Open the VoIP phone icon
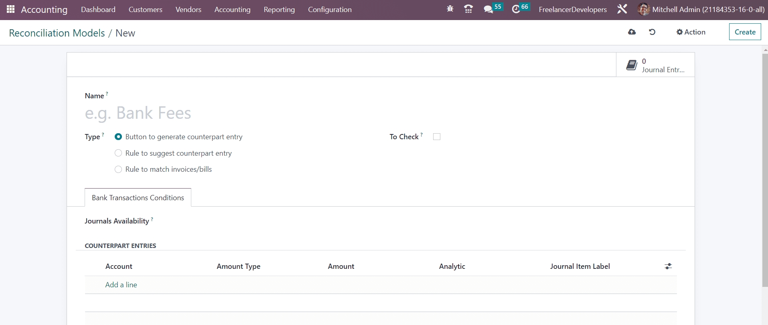 (468, 9)
